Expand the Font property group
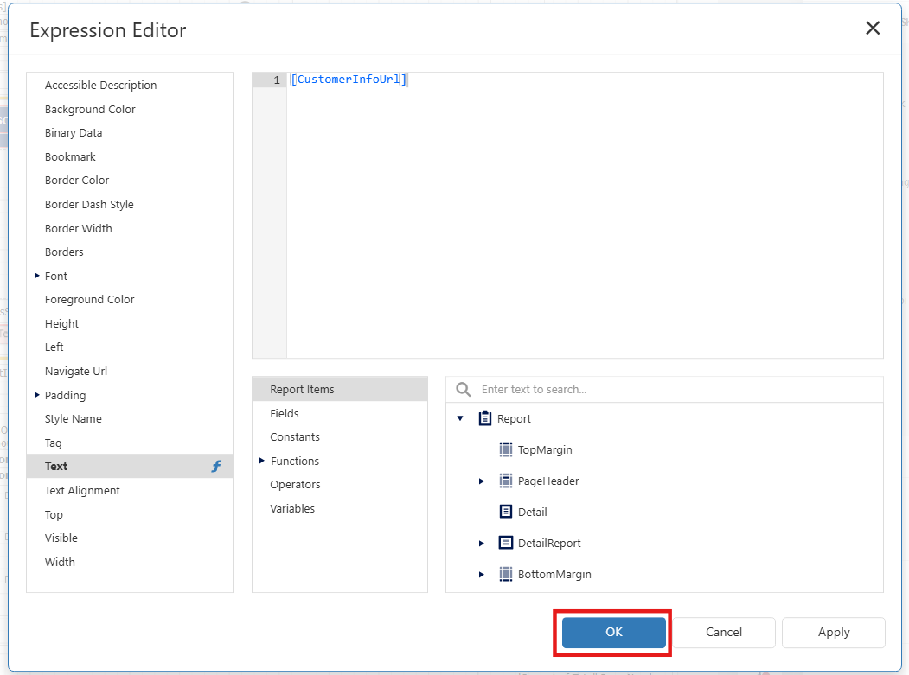 tap(36, 276)
